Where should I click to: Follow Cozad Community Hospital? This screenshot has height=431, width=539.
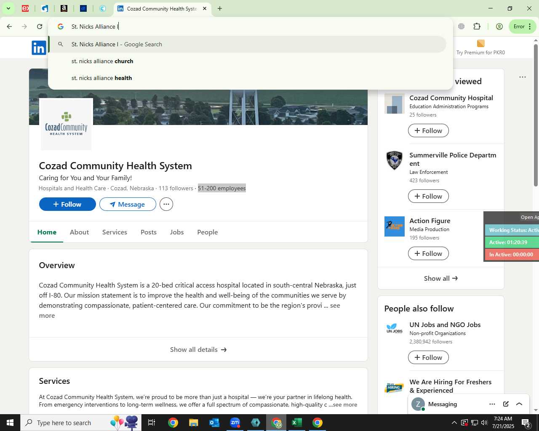pyautogui.click(x=428, y=130)
